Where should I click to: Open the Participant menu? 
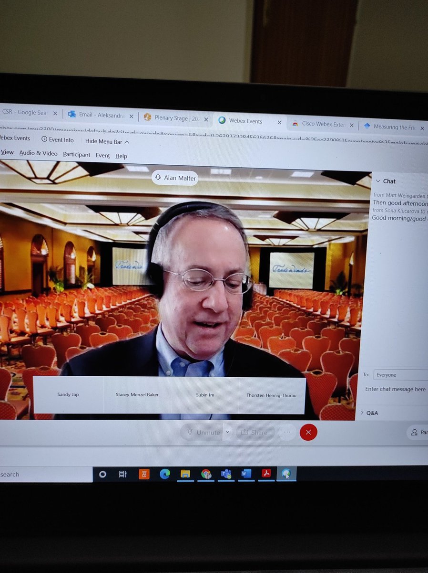(x=77, y=154)
